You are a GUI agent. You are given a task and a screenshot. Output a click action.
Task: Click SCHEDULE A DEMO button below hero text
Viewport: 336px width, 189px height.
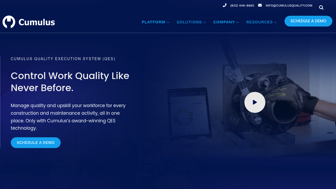click(x=35, y=143)
